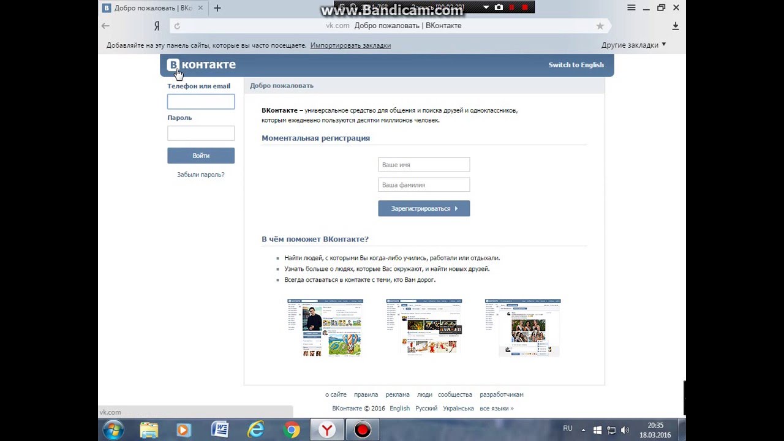Open the люди footer link
Screen dimensions: 784x441
pyautogui.click(x=424, y=394)
